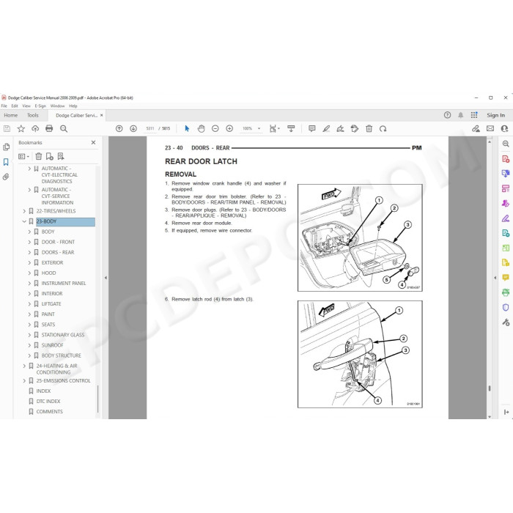Delete selected bookmark trash icon
The width and height of the screenshot is (513, 513).
click(39, 156)
